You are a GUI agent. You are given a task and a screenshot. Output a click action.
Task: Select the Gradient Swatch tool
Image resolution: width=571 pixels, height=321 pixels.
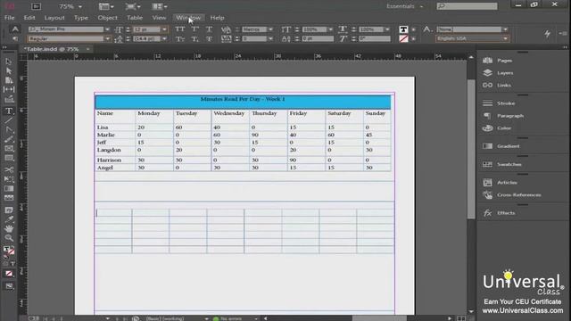[x=9, y=188]
